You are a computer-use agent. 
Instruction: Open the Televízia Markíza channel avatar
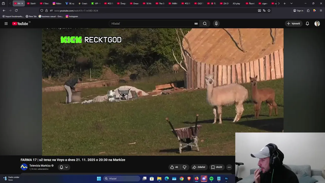coord(24,167)
